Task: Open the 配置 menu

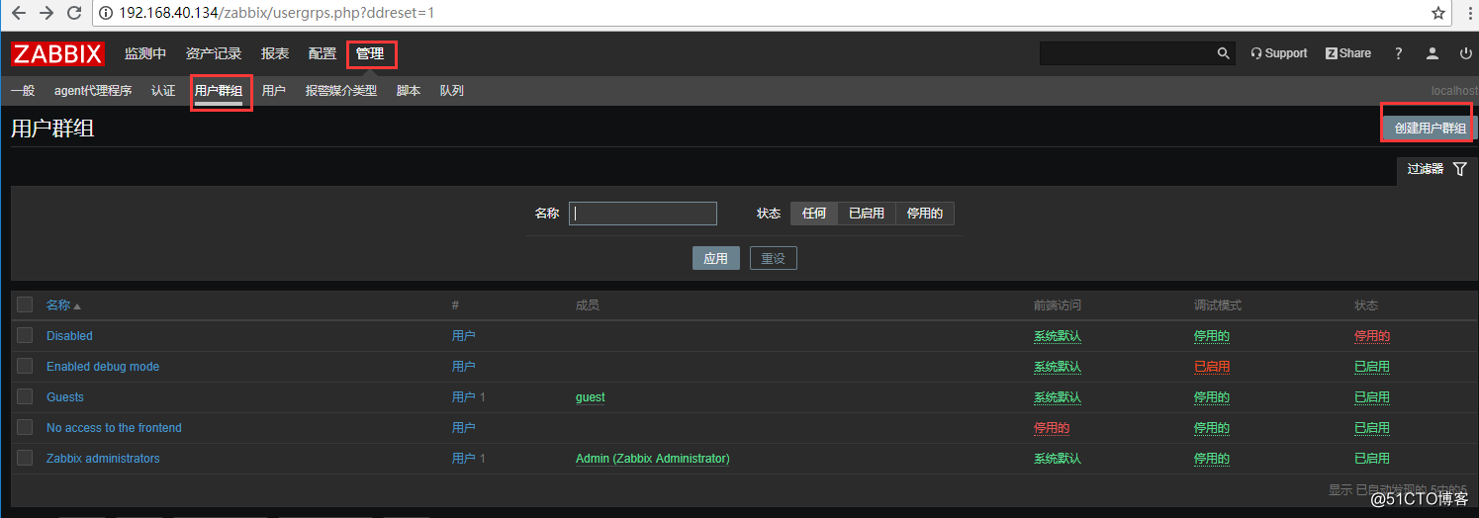Action: (x=323, y=53)
